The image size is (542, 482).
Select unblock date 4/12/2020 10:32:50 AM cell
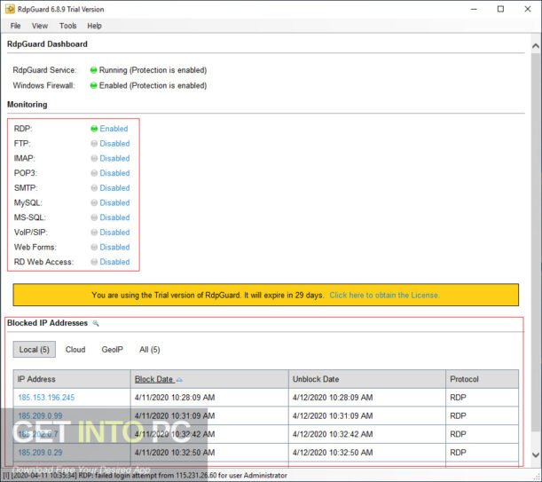click(x=367, y=453)
